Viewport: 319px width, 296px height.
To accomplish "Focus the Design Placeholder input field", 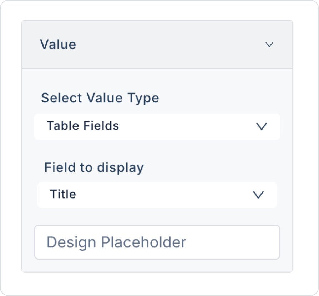I will [157, 242].
